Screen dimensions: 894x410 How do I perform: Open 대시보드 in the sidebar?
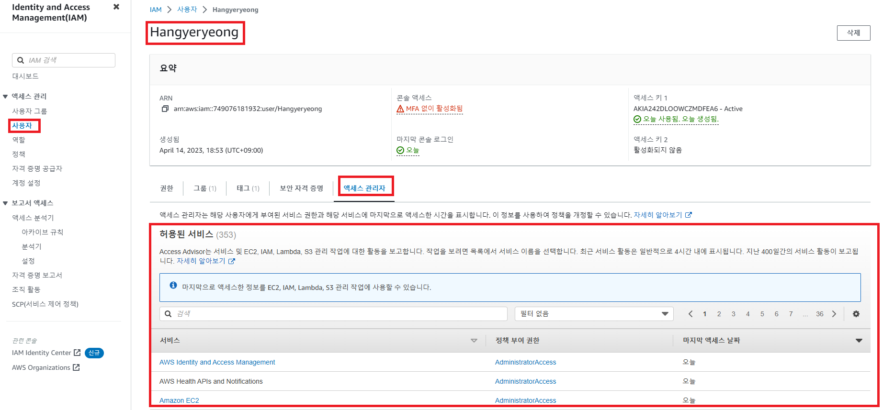[x=25, y=76]
